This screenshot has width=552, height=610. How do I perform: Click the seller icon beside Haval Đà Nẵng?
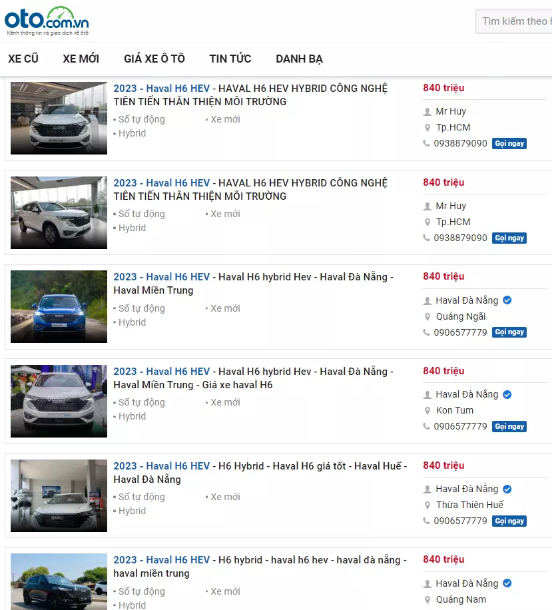[427, 300]
